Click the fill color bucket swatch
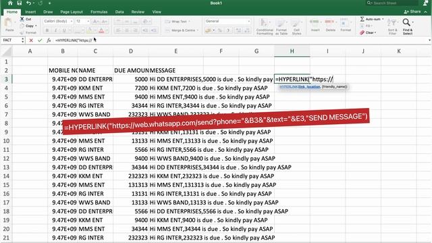Screen dimensions: 432x243 point(89,30)
